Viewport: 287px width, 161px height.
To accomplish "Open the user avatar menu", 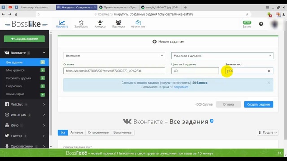I will click(x=274, y=24).
